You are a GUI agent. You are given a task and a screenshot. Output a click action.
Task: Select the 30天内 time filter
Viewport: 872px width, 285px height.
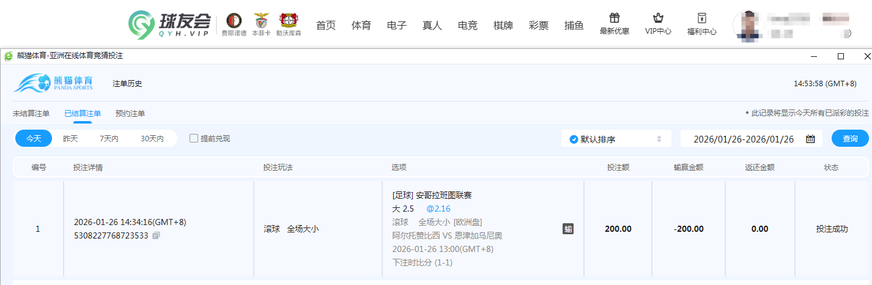(152, 139)
